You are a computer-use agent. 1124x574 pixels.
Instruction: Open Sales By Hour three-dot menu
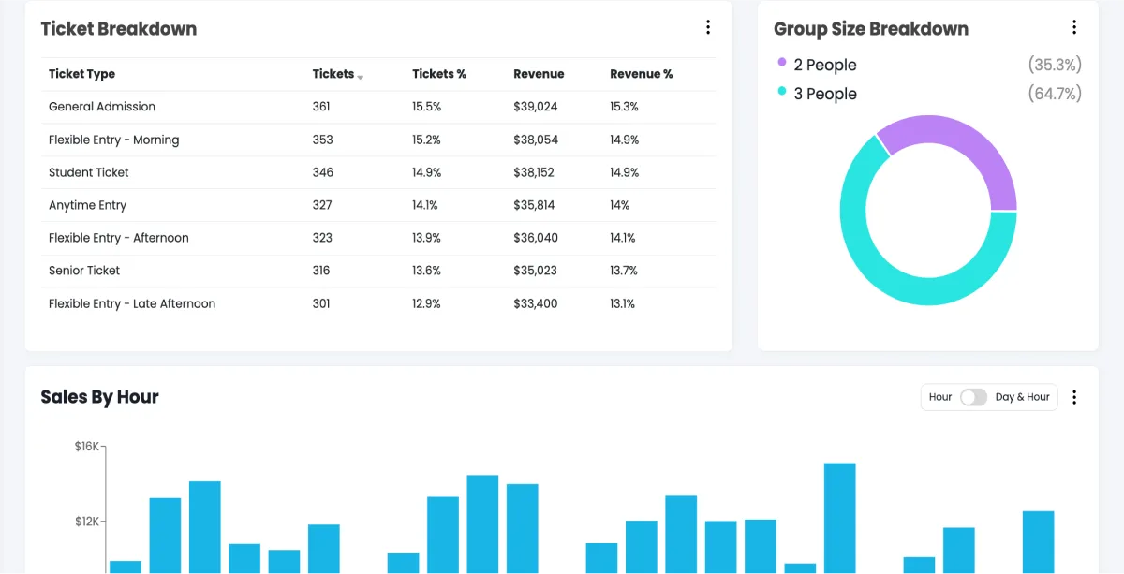(x=1074, y=397)
